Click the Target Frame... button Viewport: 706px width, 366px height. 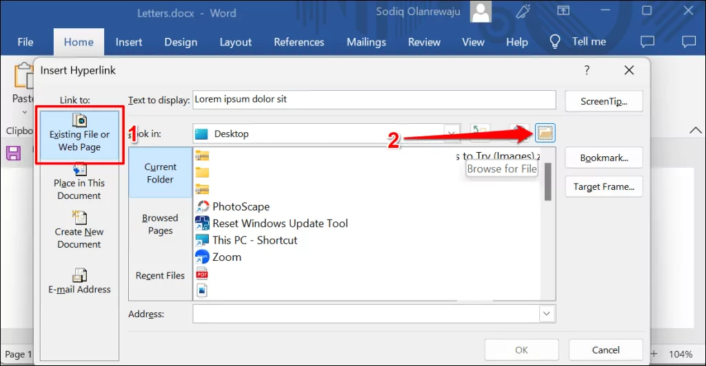coord(604,186)
